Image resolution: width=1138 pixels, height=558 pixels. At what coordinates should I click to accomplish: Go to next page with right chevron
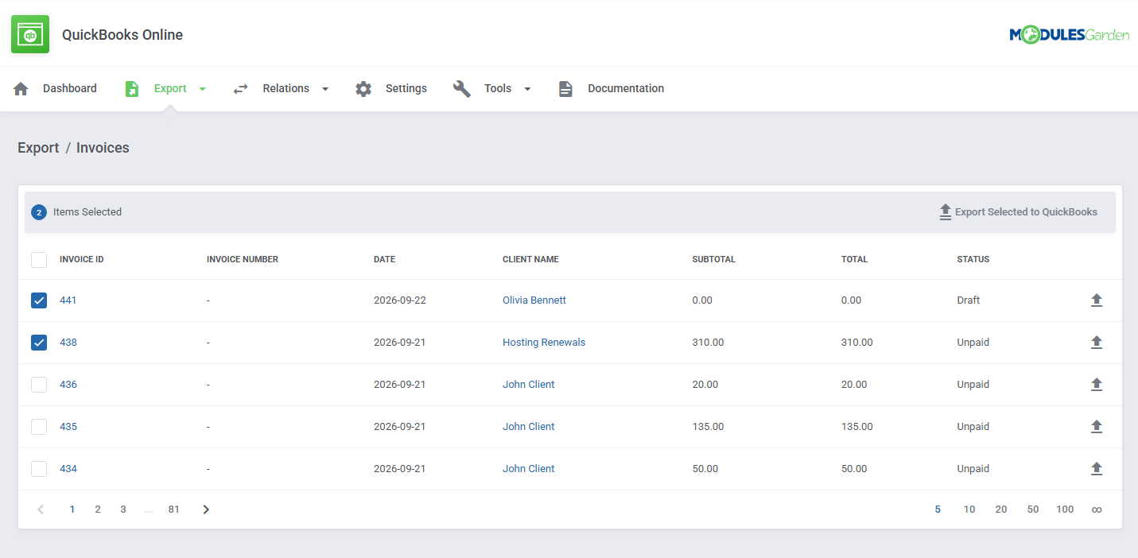coord(206,510)
